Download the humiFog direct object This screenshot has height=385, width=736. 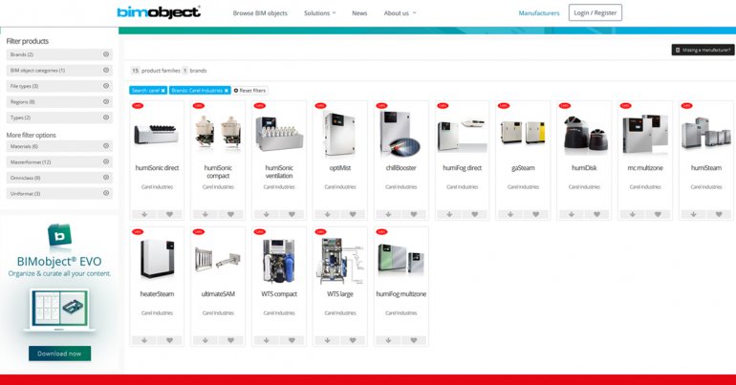click(x=449, y=214)
